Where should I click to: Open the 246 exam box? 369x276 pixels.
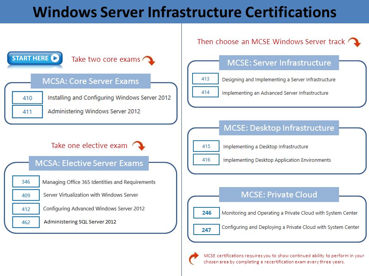click(x=207, y=213)
